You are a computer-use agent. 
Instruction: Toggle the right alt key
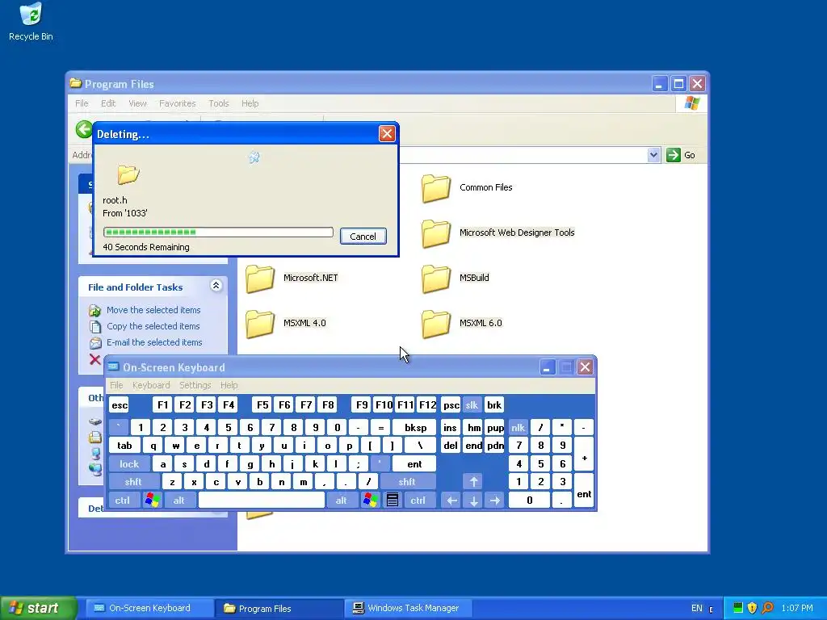[342, 501]
